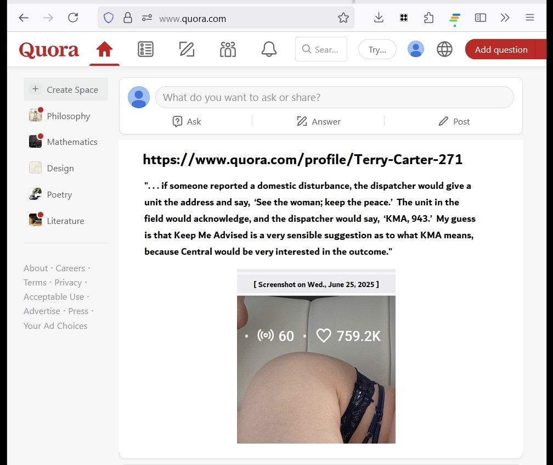Image resolution: width=553 pixels, height=465 pixels.
Task: Open language globe icon
Action: tap(444, 49)
